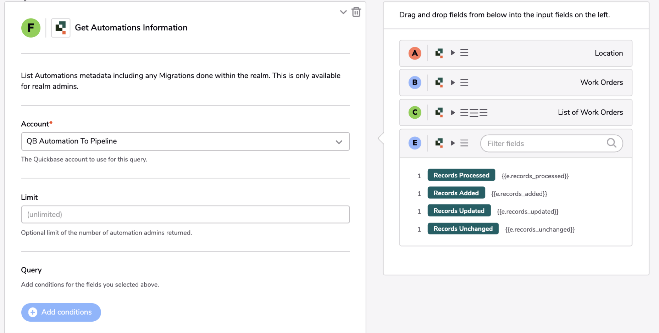Focus the Limit input field

[x=185, y=214]
